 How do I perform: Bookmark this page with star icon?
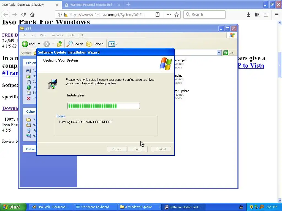177,15
